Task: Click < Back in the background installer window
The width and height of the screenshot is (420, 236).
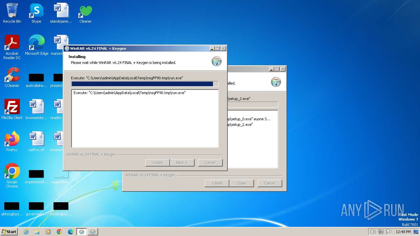Action: click(x=217, y=183)
